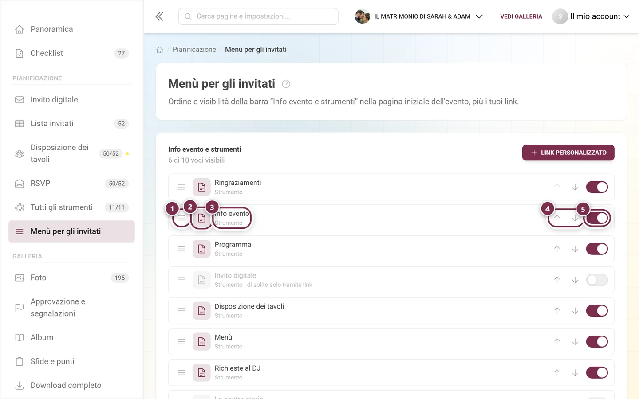Open Tutti gli strumenti sidebar item

tap(71, 207)
